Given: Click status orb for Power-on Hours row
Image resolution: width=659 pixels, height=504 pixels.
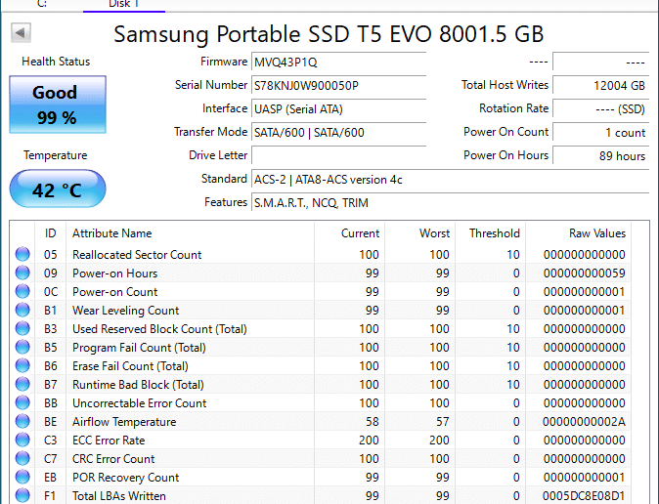Looking at the screenshot, I should (x=22, y=273).
